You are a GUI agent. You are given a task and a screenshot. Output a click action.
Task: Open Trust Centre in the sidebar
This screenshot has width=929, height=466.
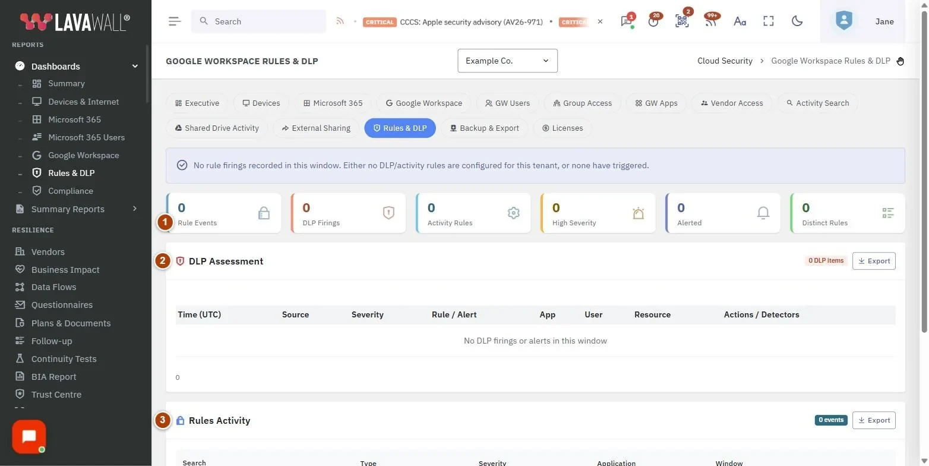56,395
